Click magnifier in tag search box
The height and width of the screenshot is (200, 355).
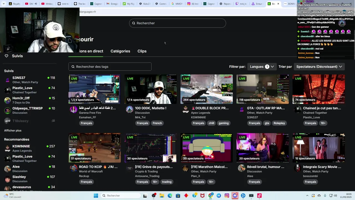[73, 67]
